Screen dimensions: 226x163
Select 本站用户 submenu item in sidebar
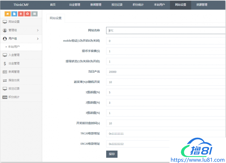(14, 47)
